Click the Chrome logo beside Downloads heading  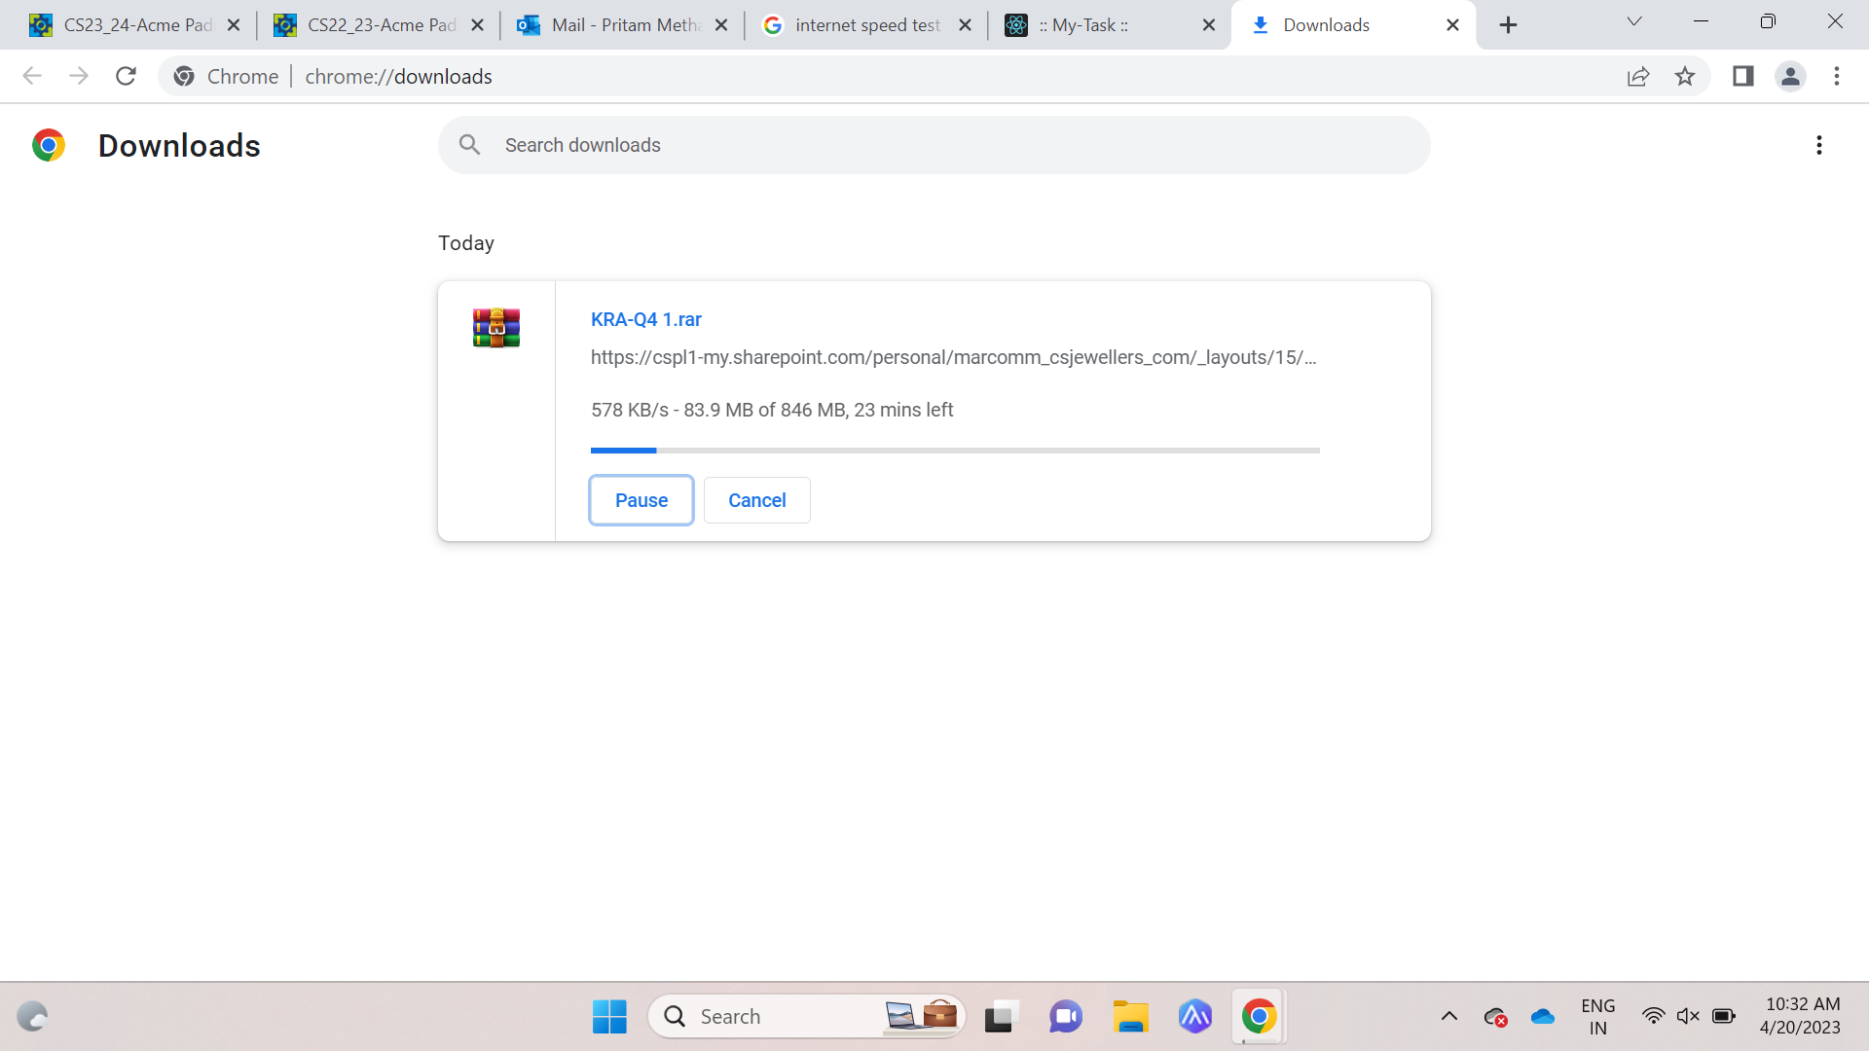[x=49, y=145]
